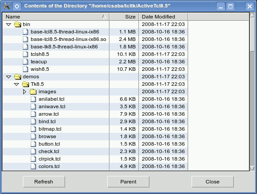Click the Close button at the bottom
Screen dimensions: 257x194
tap(213, 182)
